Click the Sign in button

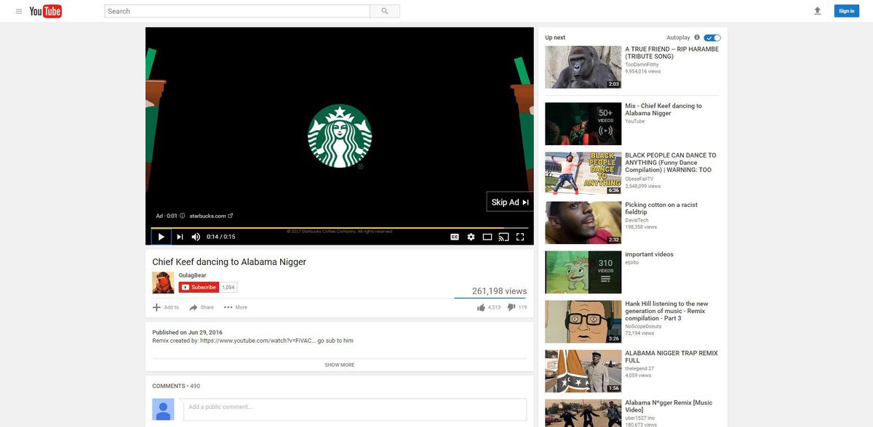click(846, 11)
